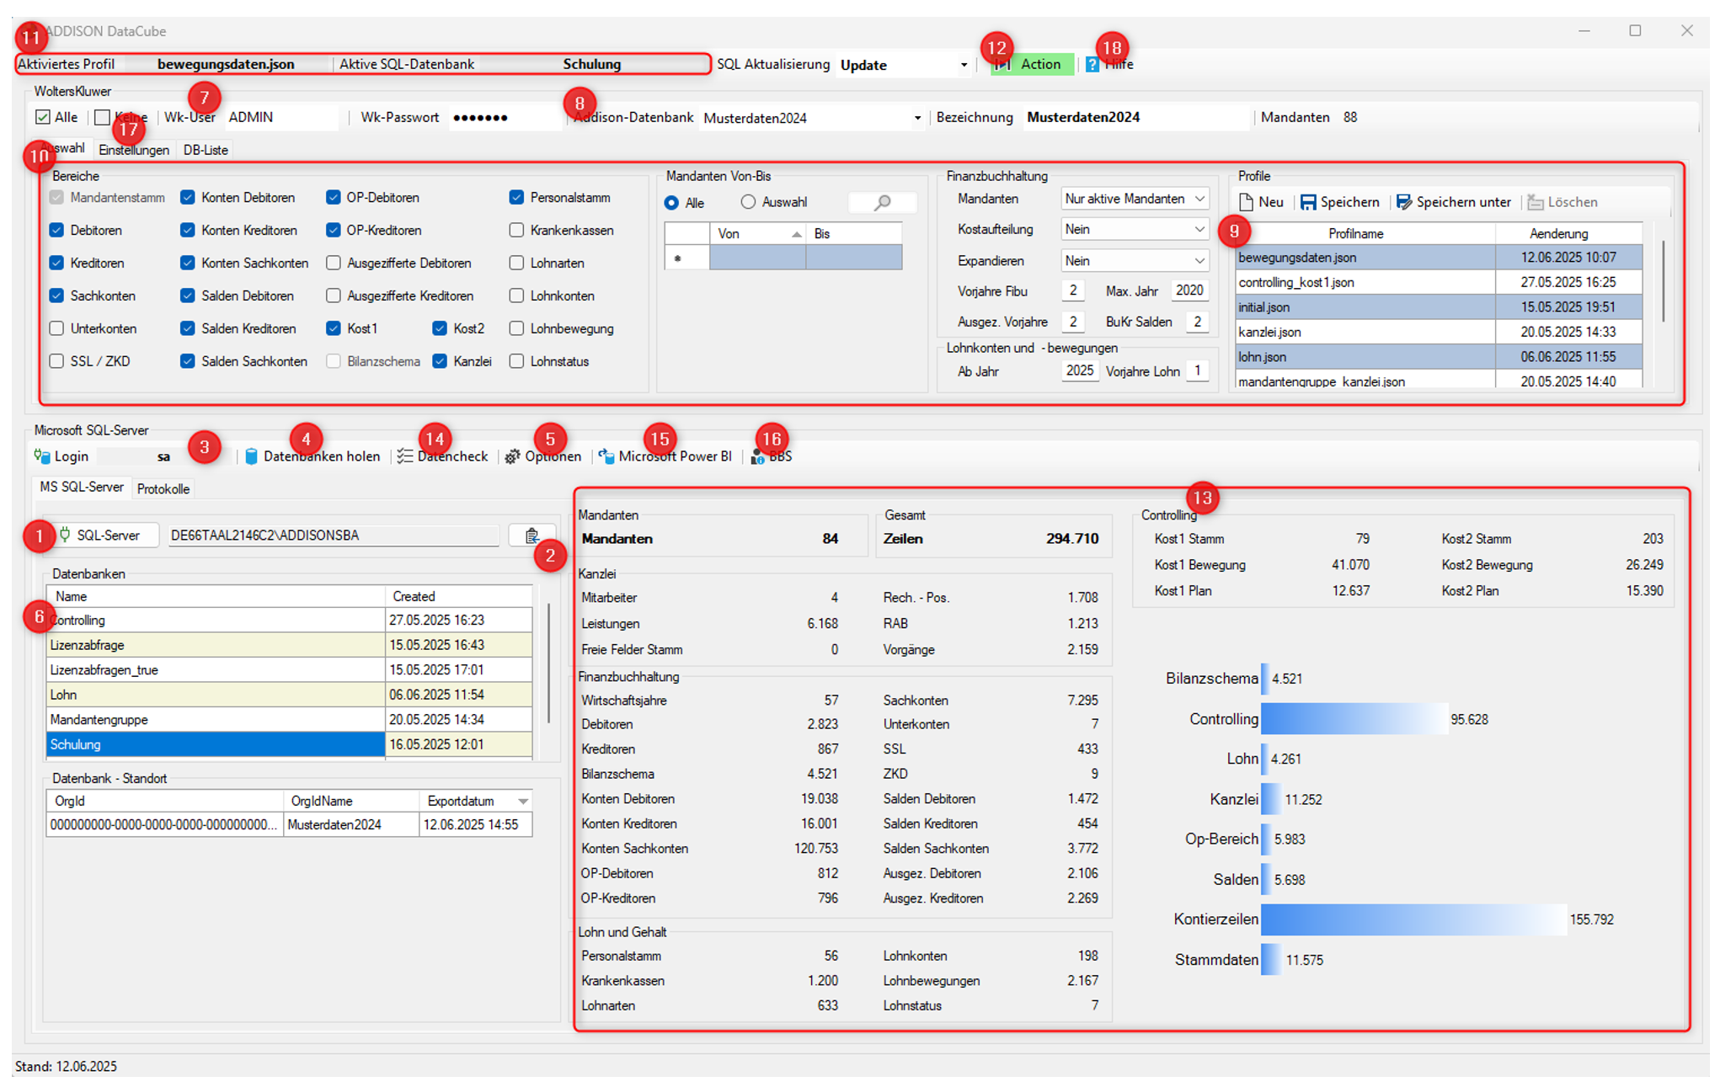Open the Hilfe help button
1720x1087 pixels.
tap(1109, 64)
